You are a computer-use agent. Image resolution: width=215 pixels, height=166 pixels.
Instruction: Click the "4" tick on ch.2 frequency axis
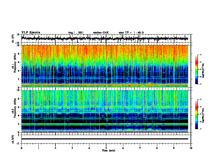click(x=19, y=116)
